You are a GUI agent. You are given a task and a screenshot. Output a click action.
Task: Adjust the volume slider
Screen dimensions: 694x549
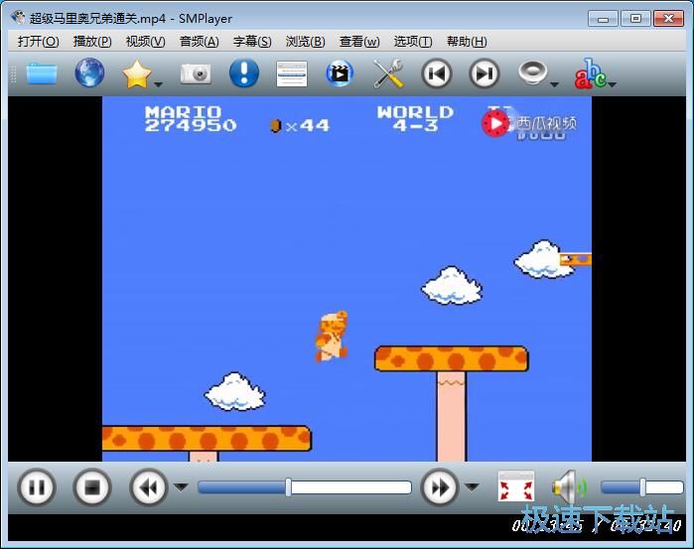pyautogui.click(x=641, y=487)
